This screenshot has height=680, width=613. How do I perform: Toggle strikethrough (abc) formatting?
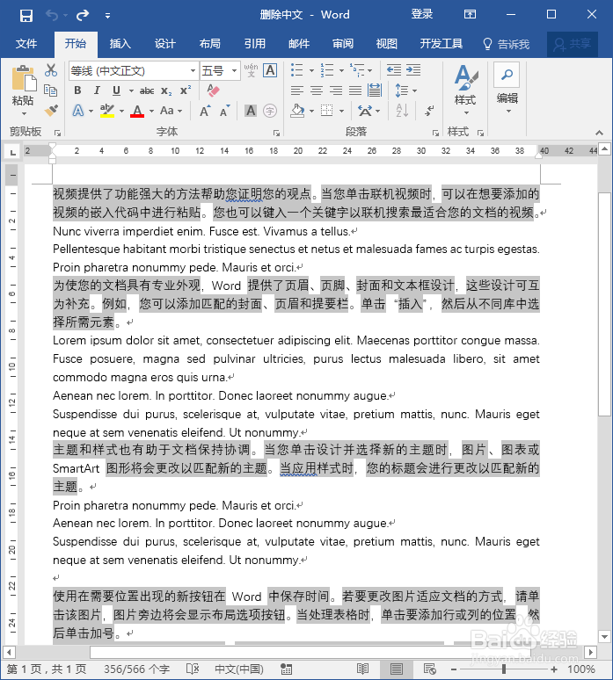coord(147,90)
